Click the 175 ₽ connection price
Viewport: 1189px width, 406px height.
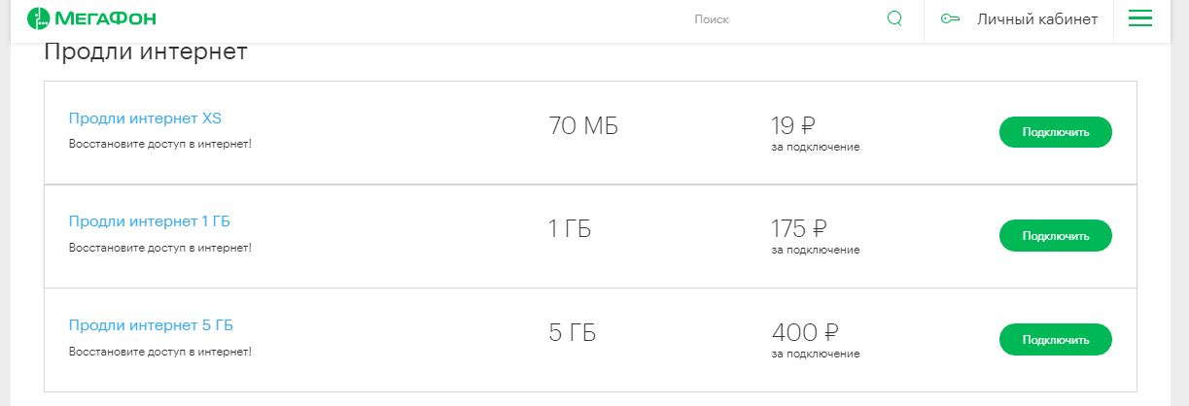[x=799, y=228]
